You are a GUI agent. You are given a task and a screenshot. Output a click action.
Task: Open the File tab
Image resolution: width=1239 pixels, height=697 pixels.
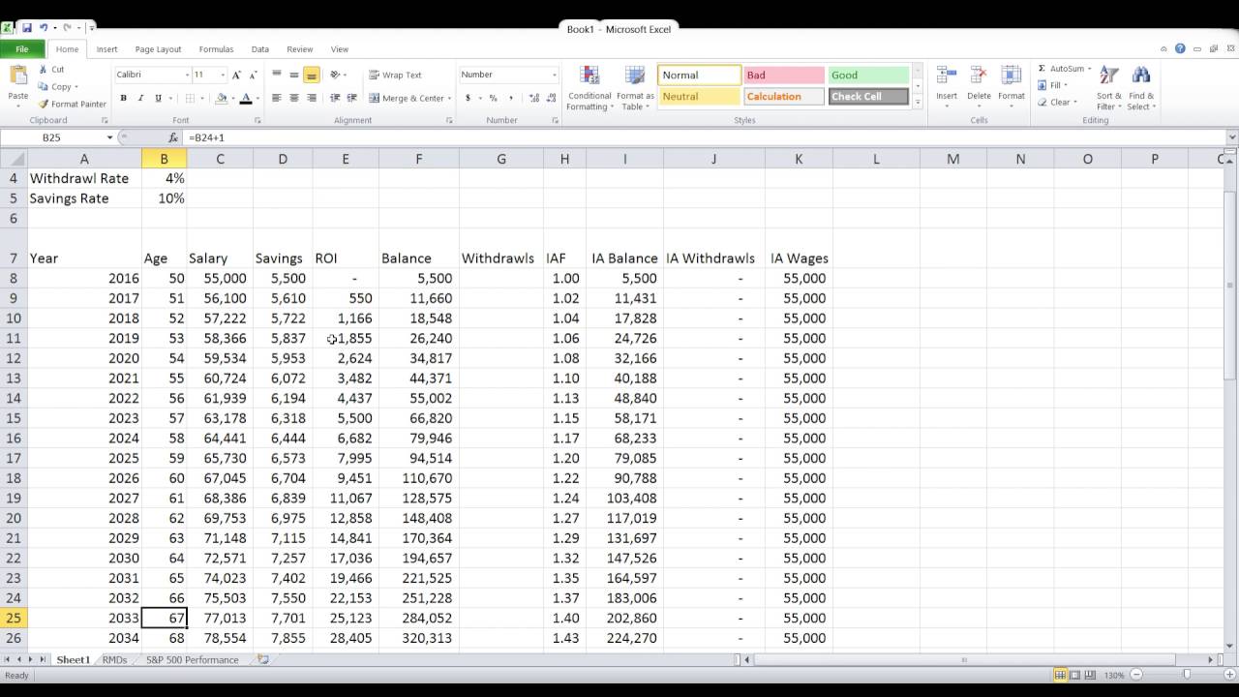22,49
